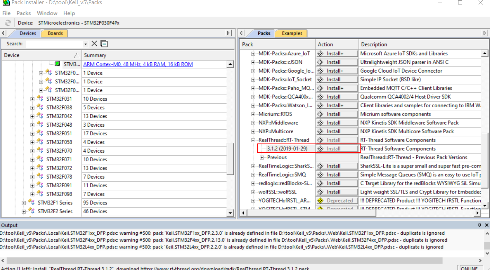Click the STM32F2 Series icon
This screenshot has width=490, height=270.
tap(32, 211)
